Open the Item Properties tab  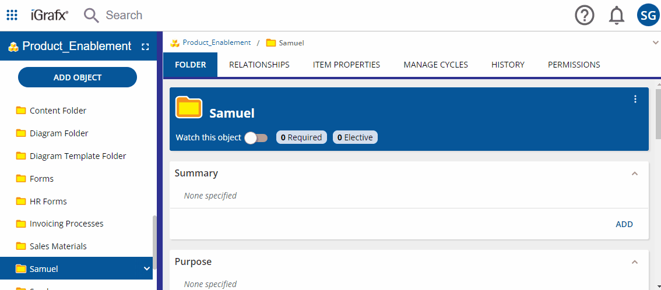pyautogui.click(x=346, y=65)
